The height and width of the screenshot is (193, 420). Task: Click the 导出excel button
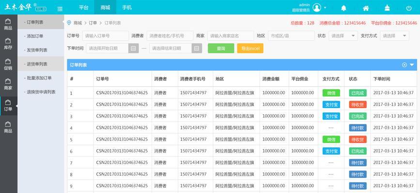(x=250, y=48)
